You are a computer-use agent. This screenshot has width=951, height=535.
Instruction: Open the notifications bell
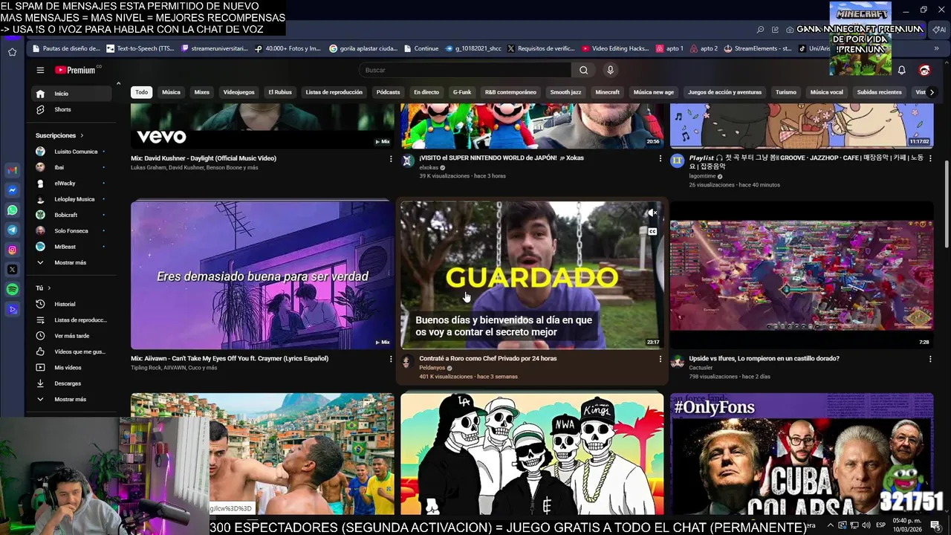[901, 70]
